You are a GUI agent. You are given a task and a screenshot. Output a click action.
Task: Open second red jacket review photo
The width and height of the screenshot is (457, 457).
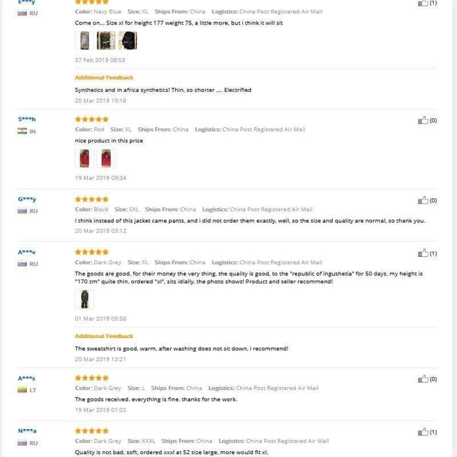106,158
